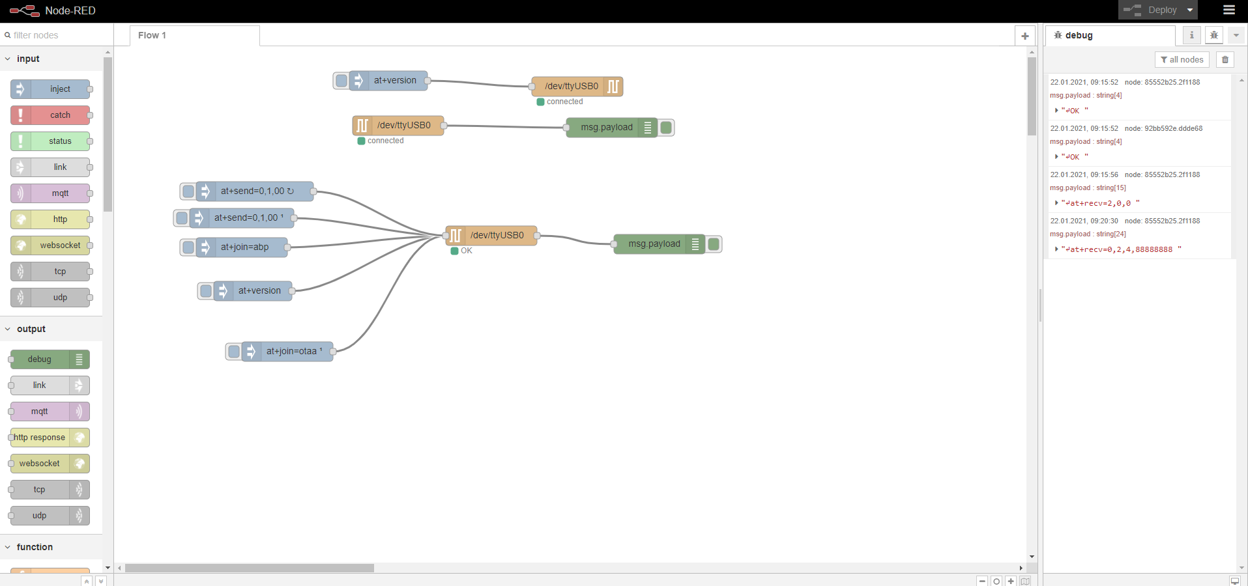Add a new flow tab with plus
This screenshot has width=1248, height=586.
(x=1025, y=36)
